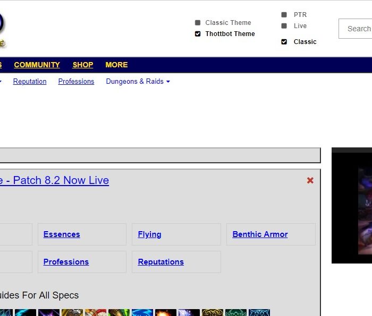Viewport: 372px width, 316px height.
Task: Close the Patch 8.2 announcement with red X
Action: (x=310, y=181)
